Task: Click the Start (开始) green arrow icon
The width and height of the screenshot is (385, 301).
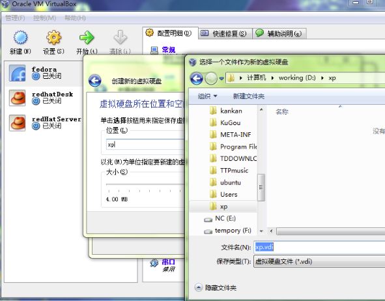Action: tap(87, 38)
